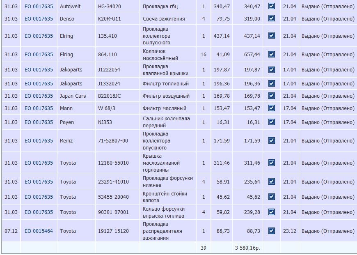
Task: Click part number 19127-15120
Action: (113, 231)
